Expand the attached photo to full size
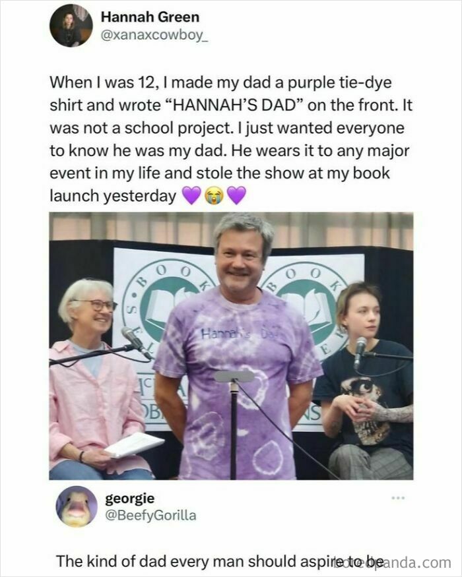462x577 pixels. pos(231,346)
